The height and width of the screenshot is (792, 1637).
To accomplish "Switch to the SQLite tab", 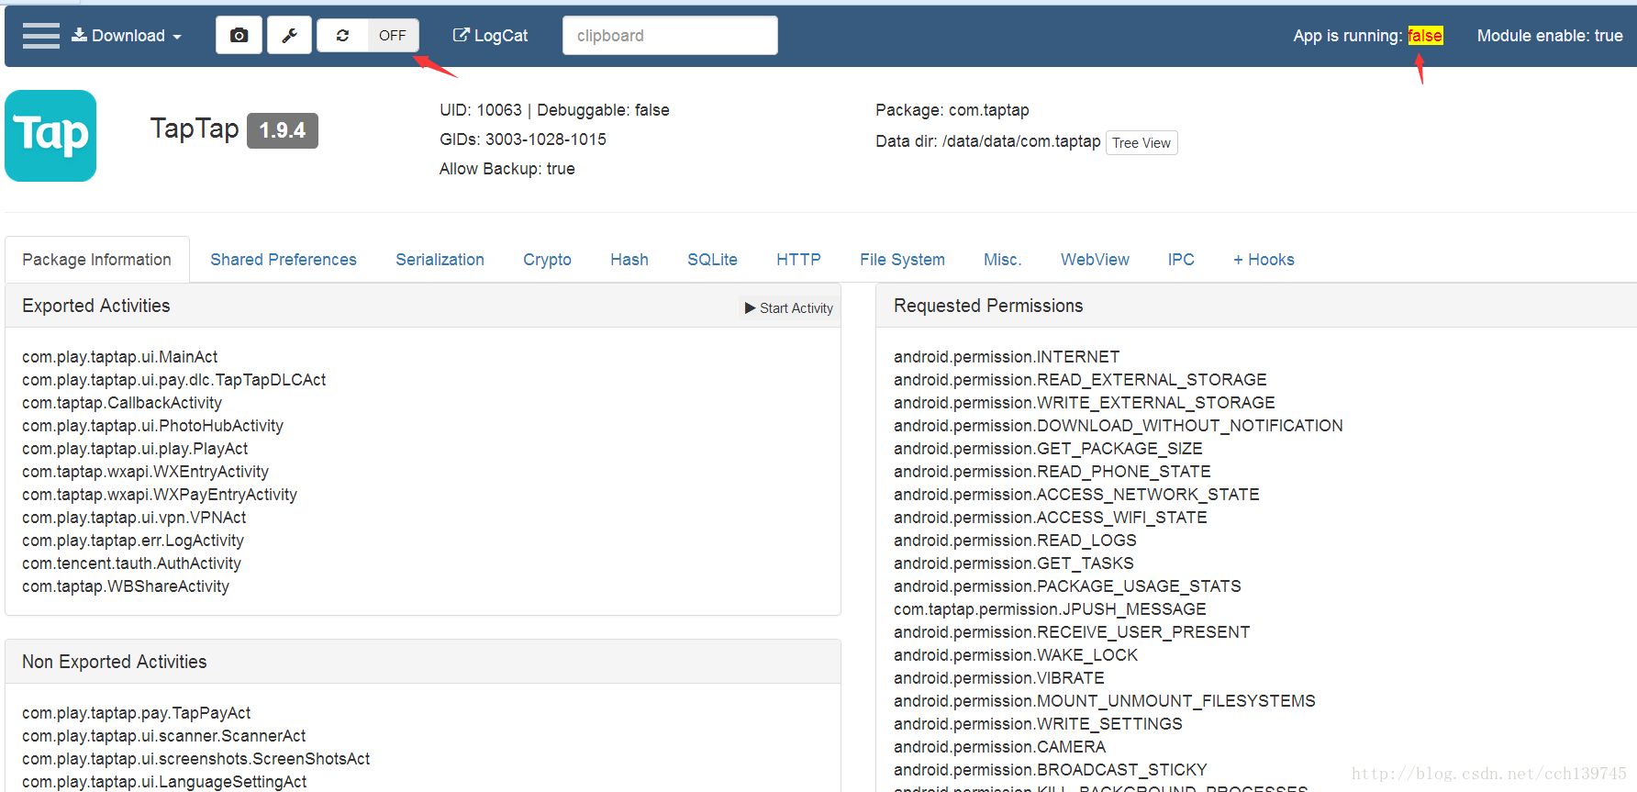I will (712, 260).
